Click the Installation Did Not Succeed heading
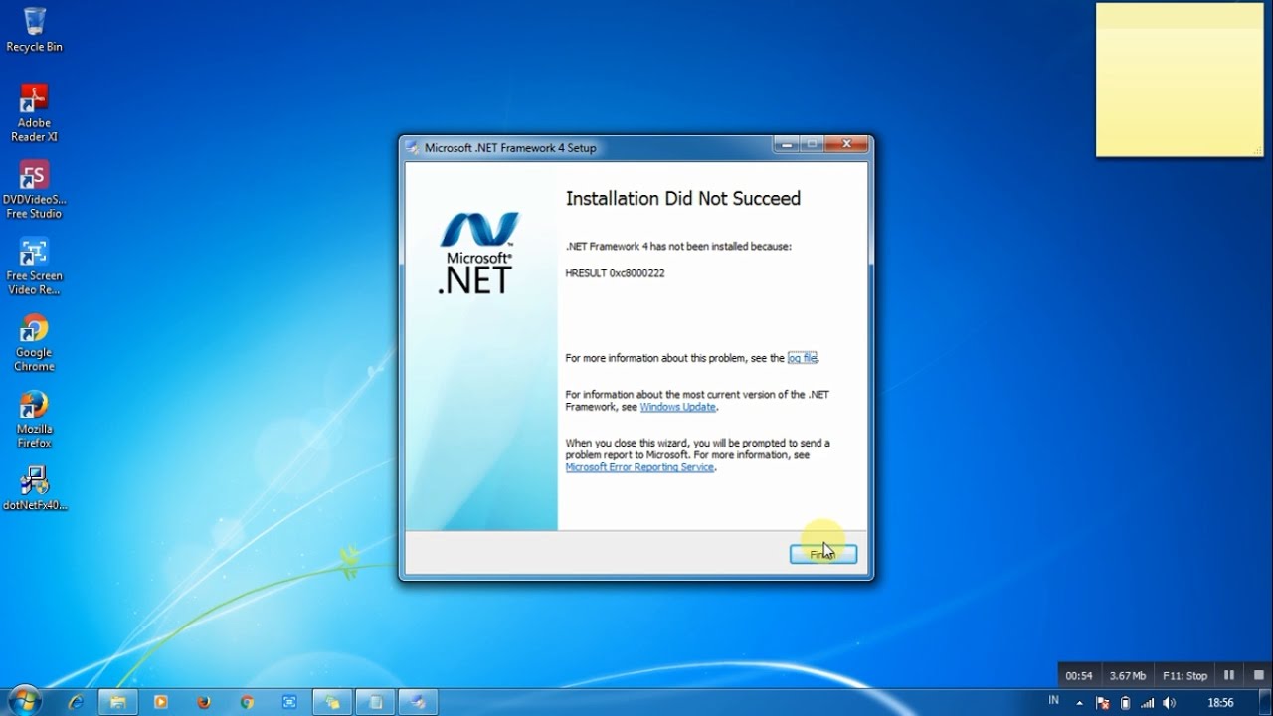Viewport: 1273px width, 716px height. click(683, 199)
